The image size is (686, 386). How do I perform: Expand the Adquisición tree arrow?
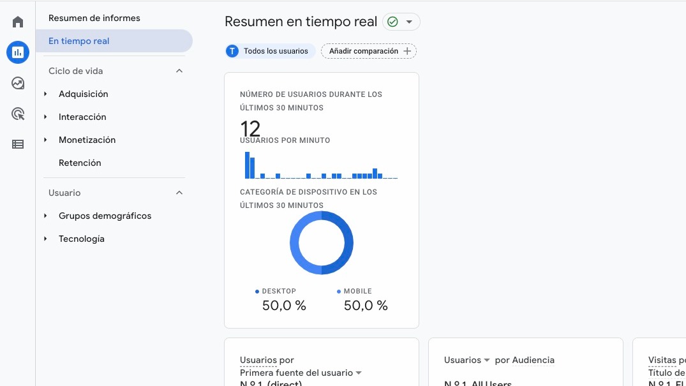pyautogui.click(x=45, y=94)
